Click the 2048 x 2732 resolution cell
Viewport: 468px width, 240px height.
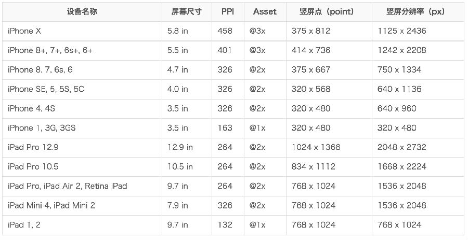[x=418, y=147]
